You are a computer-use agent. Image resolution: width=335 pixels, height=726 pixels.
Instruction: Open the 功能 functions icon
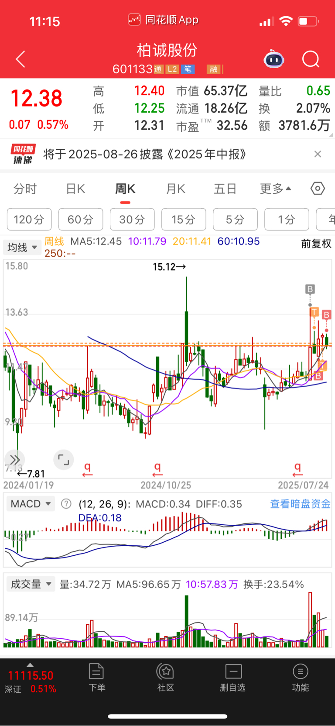301,677
